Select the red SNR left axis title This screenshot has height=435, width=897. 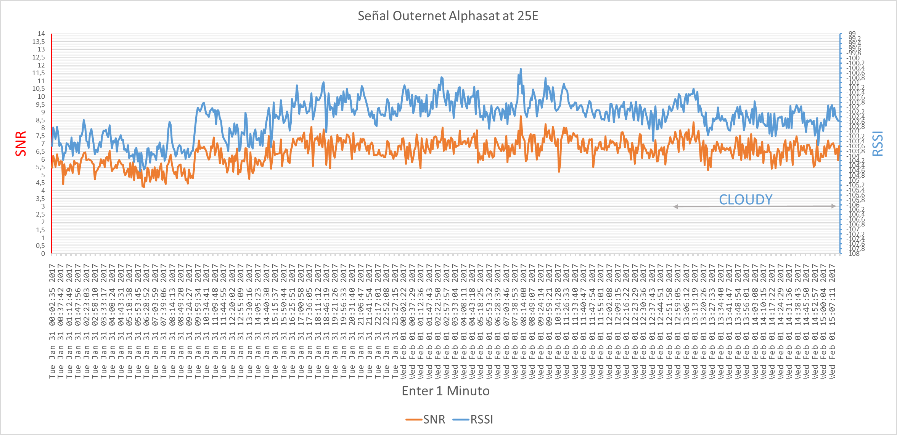[x=21, y=143]
